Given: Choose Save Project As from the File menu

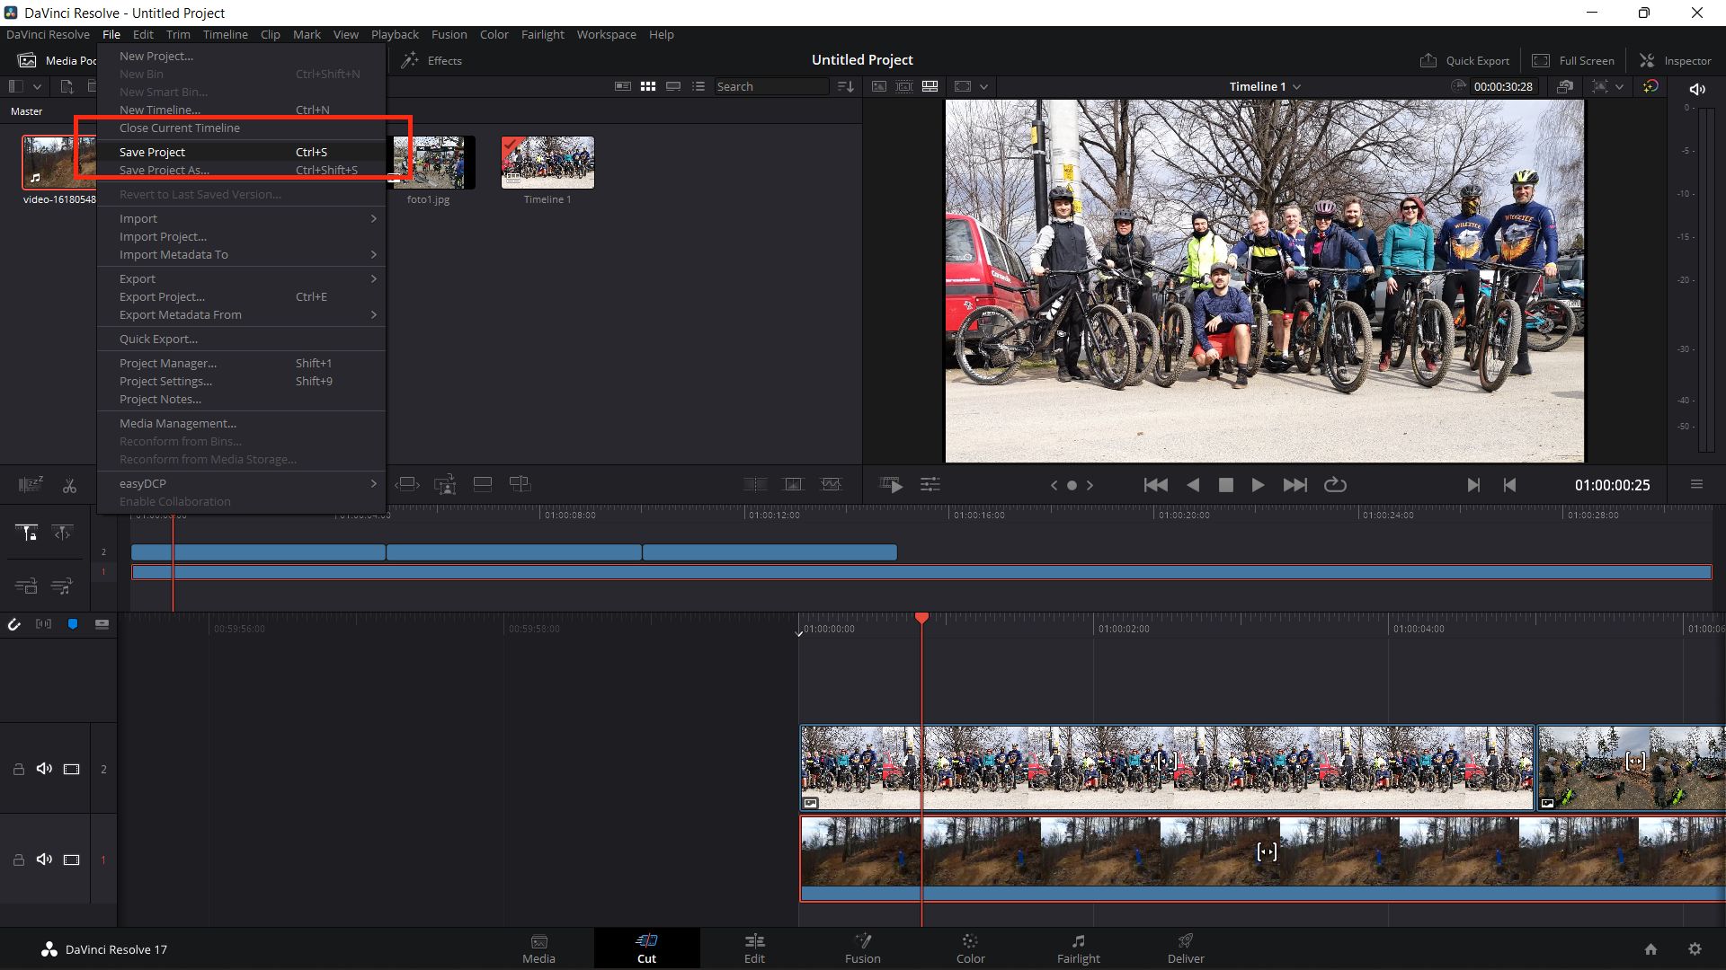Looking at the screenshot, I should [x=165, y=170].
